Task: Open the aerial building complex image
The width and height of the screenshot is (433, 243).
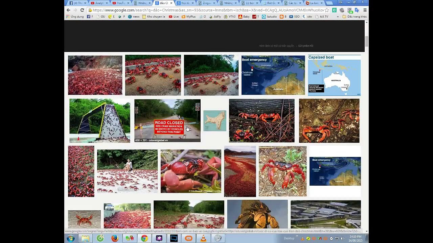Action: coord(325,214)
